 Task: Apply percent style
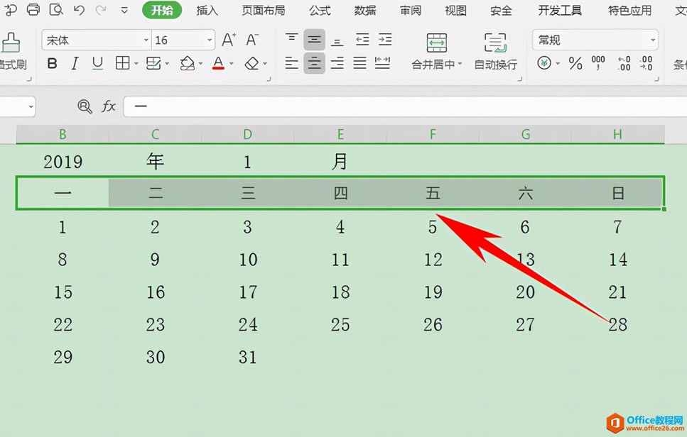(x=575, y=64)
